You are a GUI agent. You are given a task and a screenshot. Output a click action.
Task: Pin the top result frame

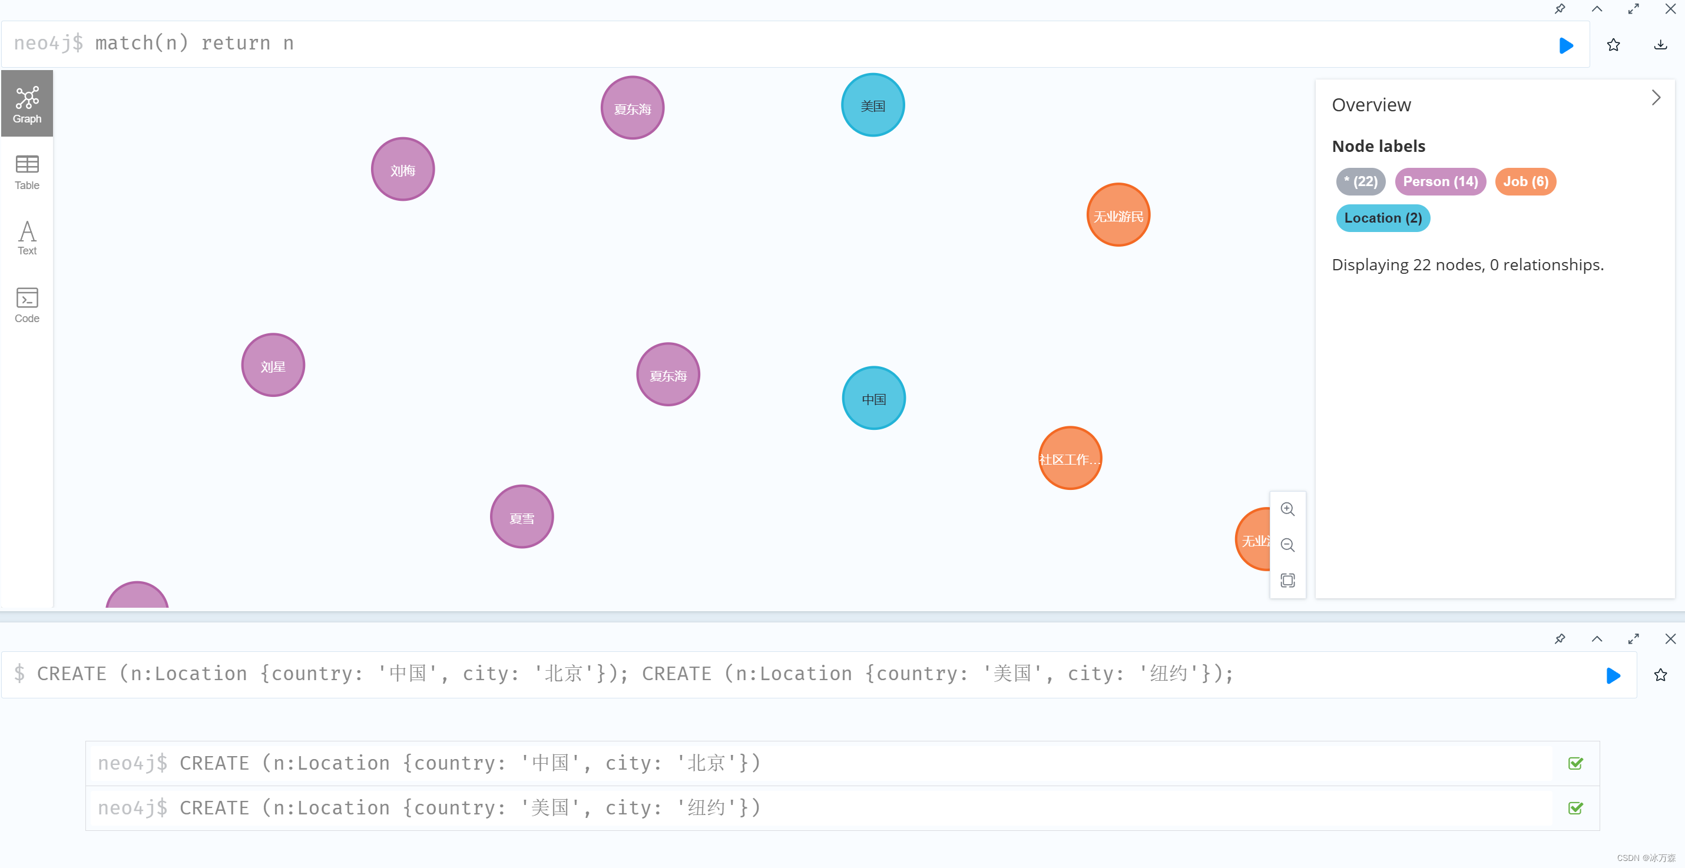[1560, 9]
